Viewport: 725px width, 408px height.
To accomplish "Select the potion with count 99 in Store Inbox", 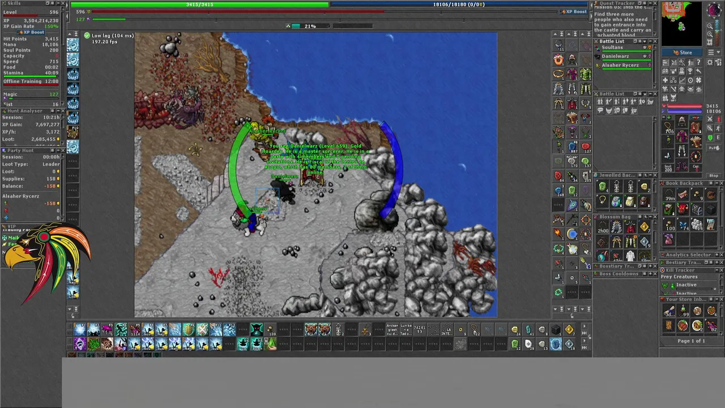I will click(683, 311).
